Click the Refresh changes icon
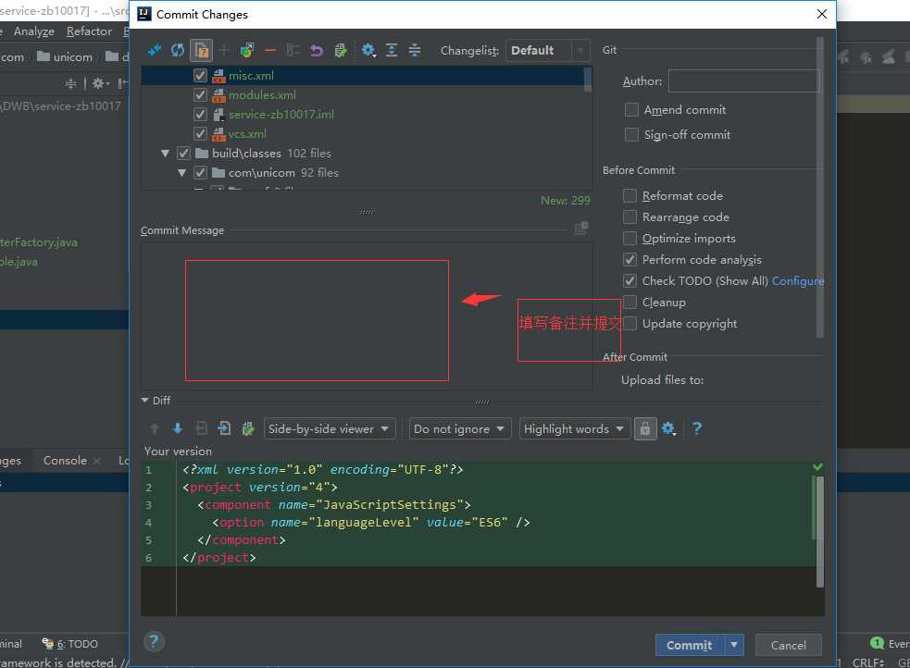This screenshot has width=910, height=668. tap(178, 50)
